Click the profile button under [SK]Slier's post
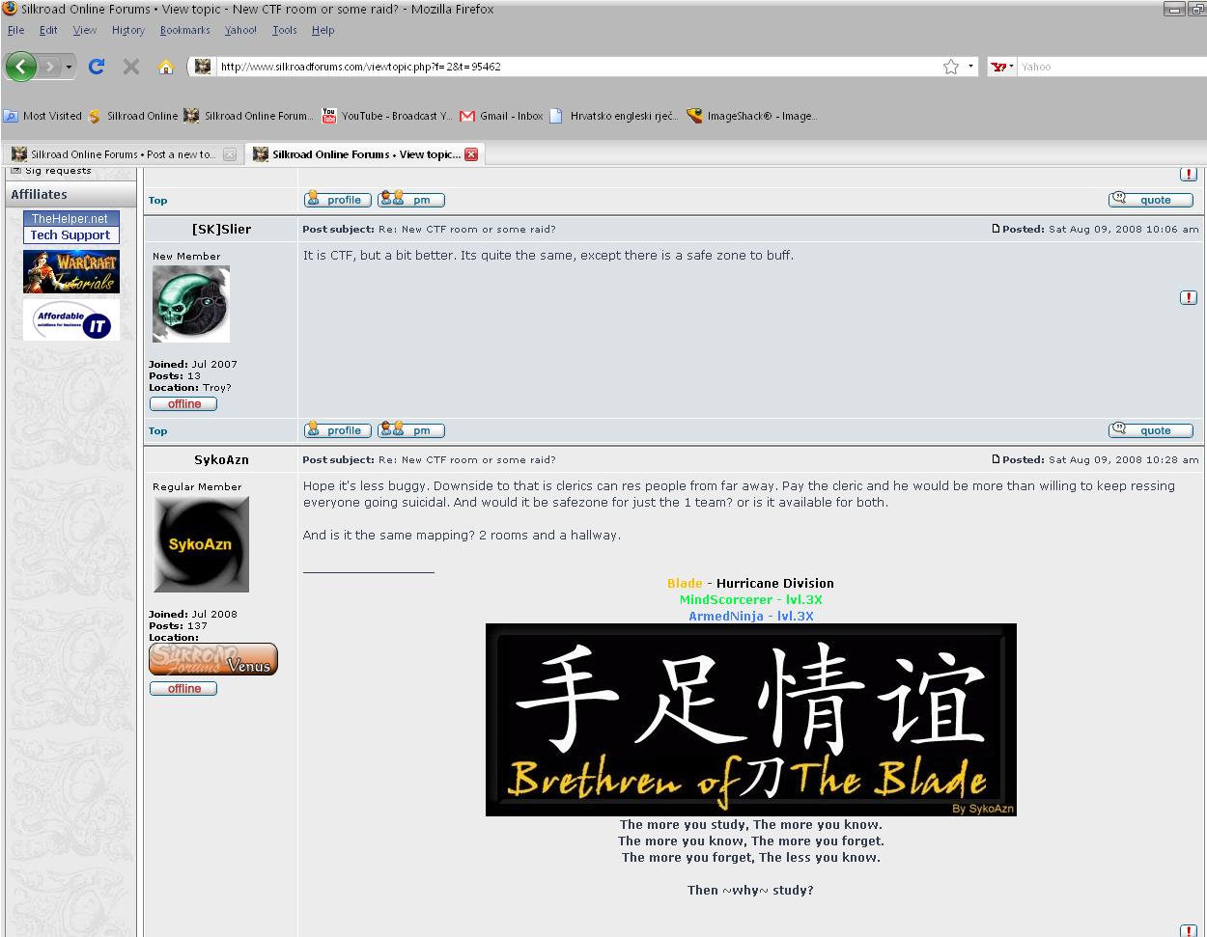The width and height of the screenshot is (1207, 937). (x=337, y=430)
